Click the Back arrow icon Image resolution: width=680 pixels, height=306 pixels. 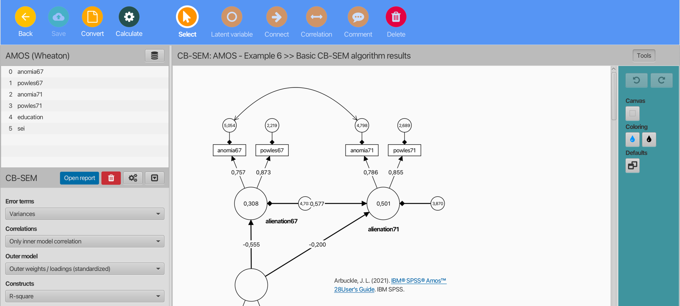(x=25, y=17)
